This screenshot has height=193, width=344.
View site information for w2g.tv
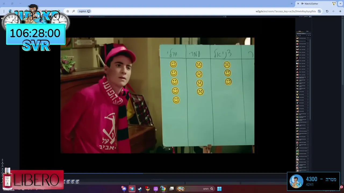pos(319,11)
